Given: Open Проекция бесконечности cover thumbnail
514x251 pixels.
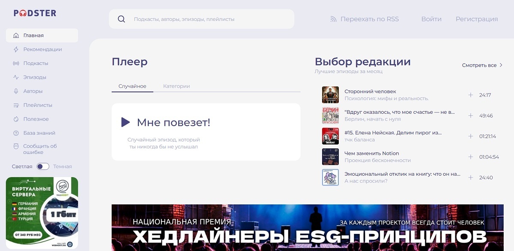Looking at the screenshot, I should (x=330, y=157).
